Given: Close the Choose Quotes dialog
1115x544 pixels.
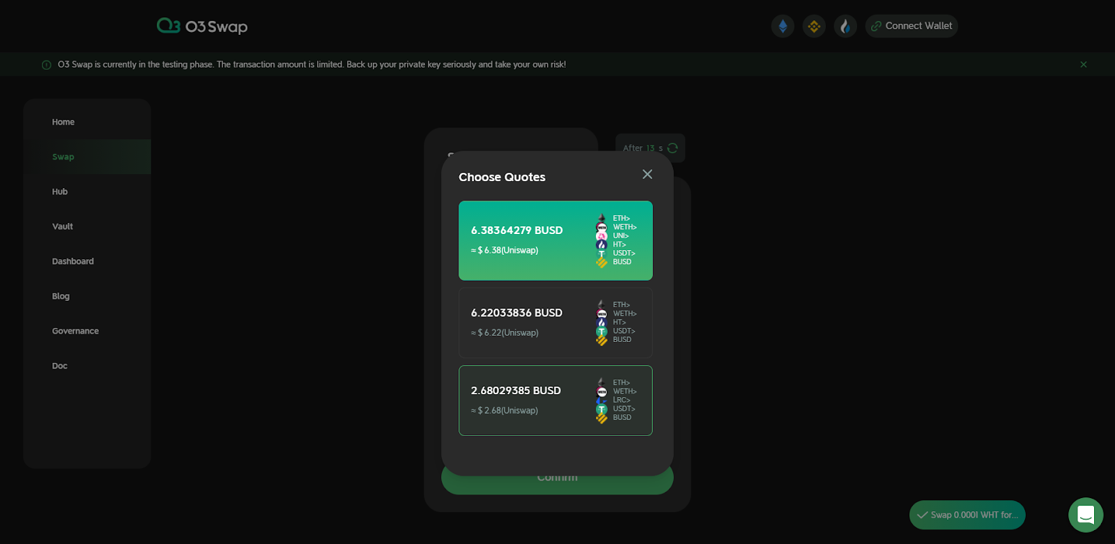Looking at the screenshot, I should pos(647,174).
